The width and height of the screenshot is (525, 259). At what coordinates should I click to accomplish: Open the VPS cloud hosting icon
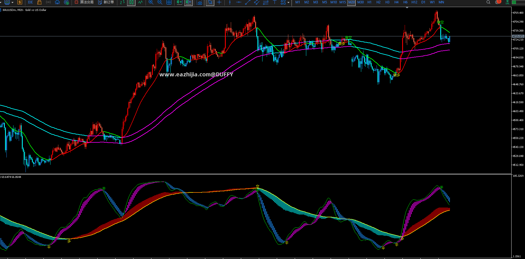click(57, 2)
